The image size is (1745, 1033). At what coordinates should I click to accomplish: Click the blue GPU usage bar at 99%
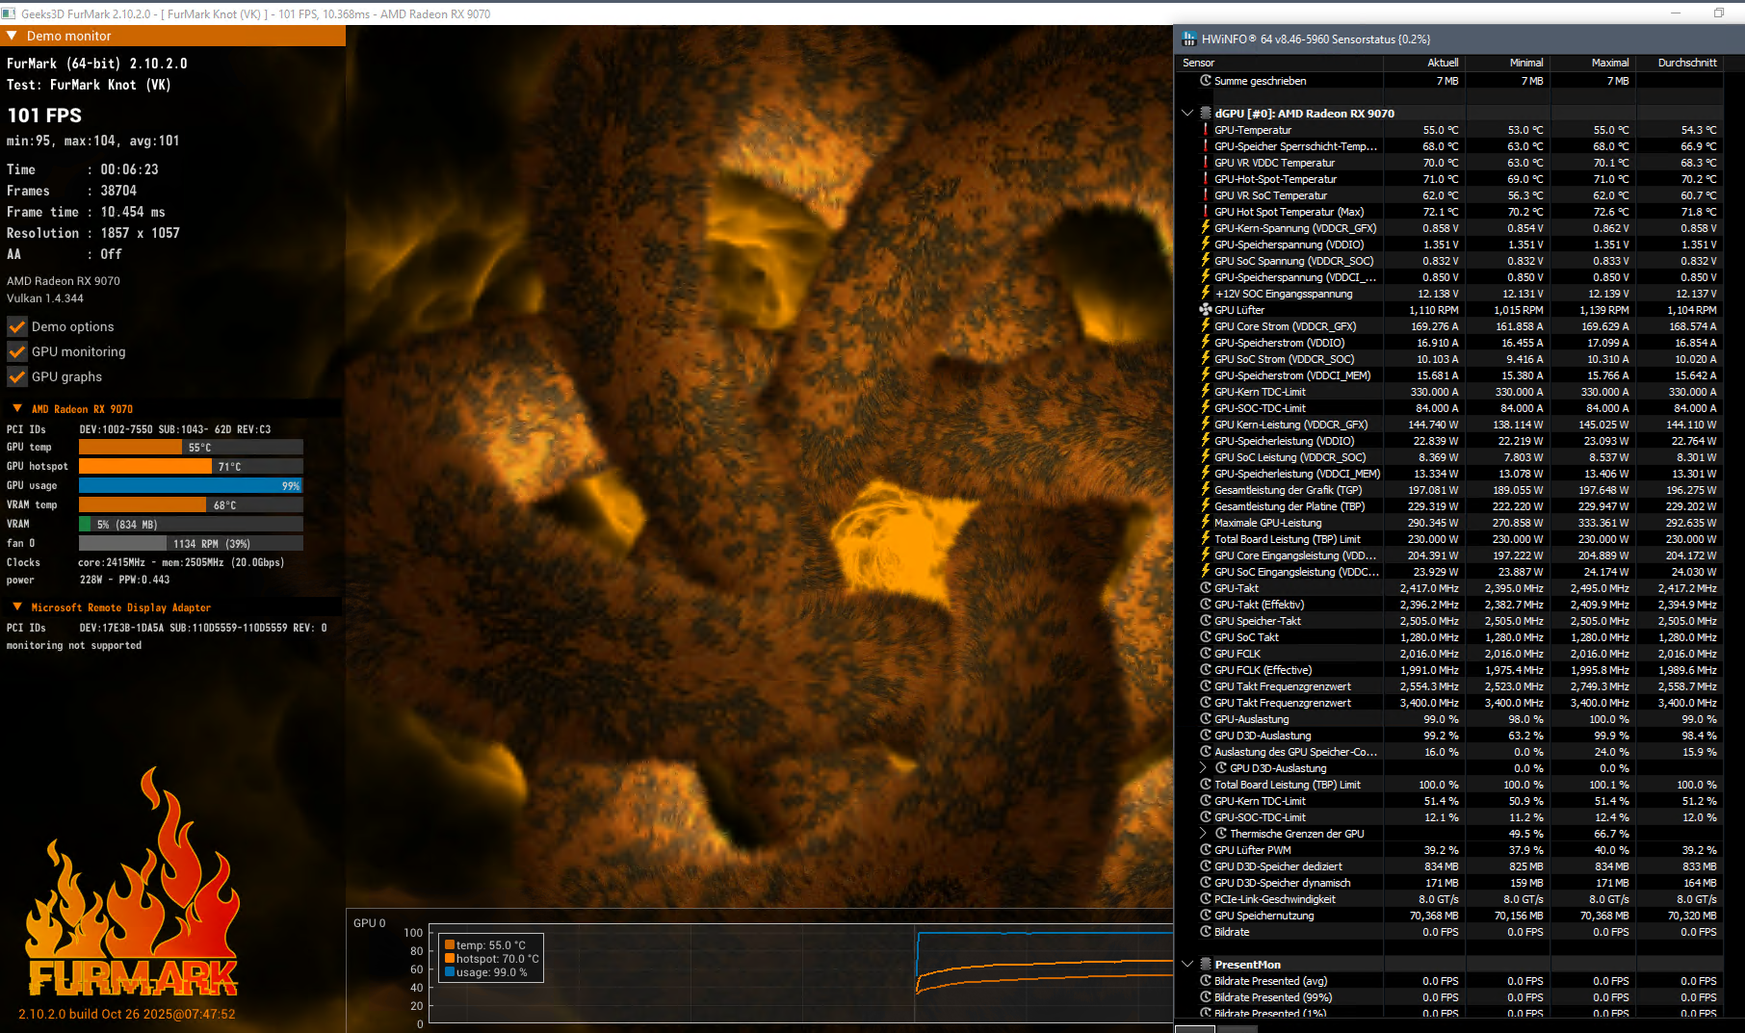[191, 485]
